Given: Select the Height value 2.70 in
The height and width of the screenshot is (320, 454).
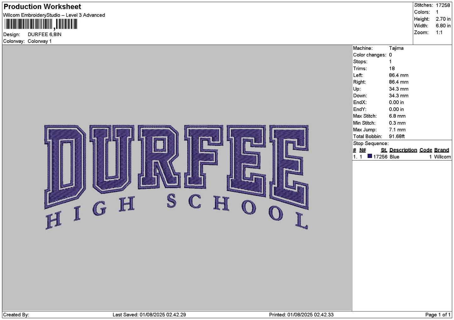Looking at the screenshot, I should coord(443,19).
